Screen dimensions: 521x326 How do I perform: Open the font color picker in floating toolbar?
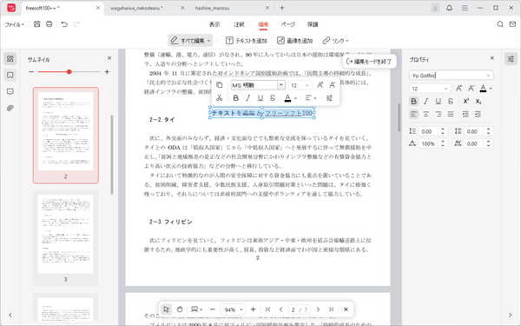pyautogui.click(x=290, y=98)
